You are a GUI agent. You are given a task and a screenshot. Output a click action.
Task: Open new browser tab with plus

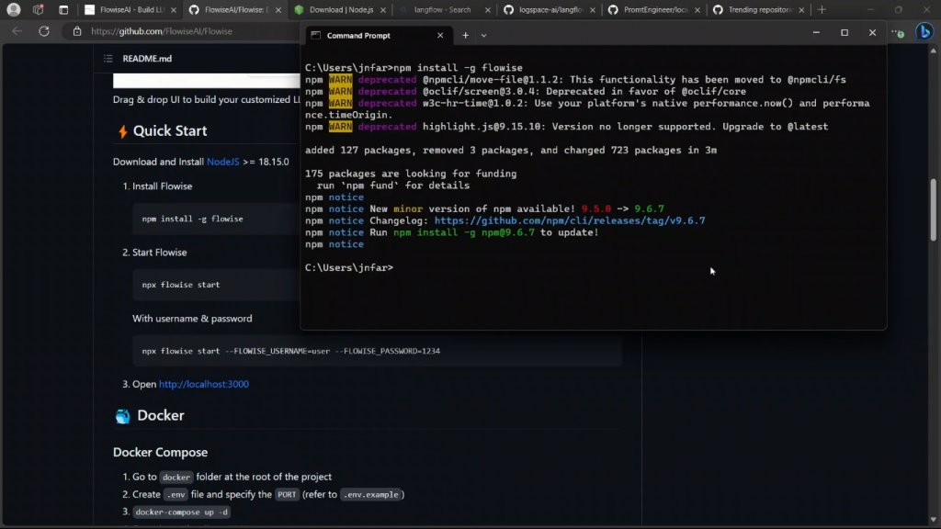(822, 10)
